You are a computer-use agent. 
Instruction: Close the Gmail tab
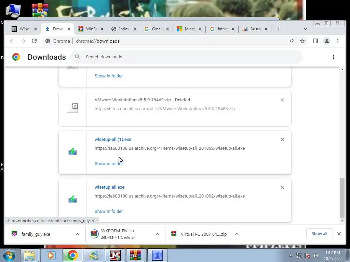point(167,29)
